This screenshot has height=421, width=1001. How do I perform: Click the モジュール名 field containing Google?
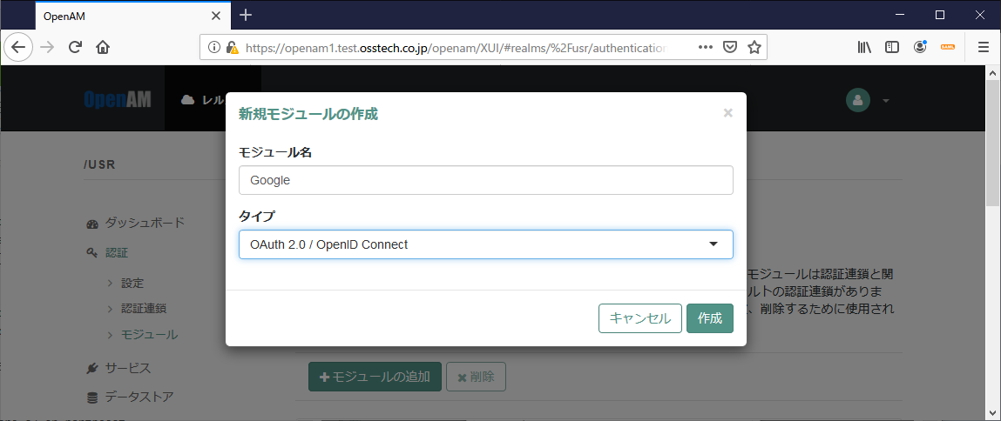(486, 181)
